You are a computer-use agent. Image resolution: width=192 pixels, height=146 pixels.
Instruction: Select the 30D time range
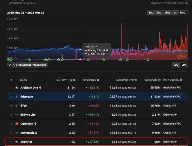click(x=151, y=13)
